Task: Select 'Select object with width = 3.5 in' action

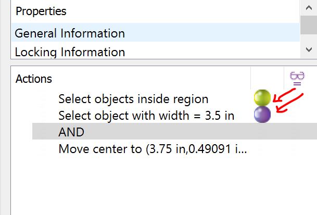Action: coord(146,116)
